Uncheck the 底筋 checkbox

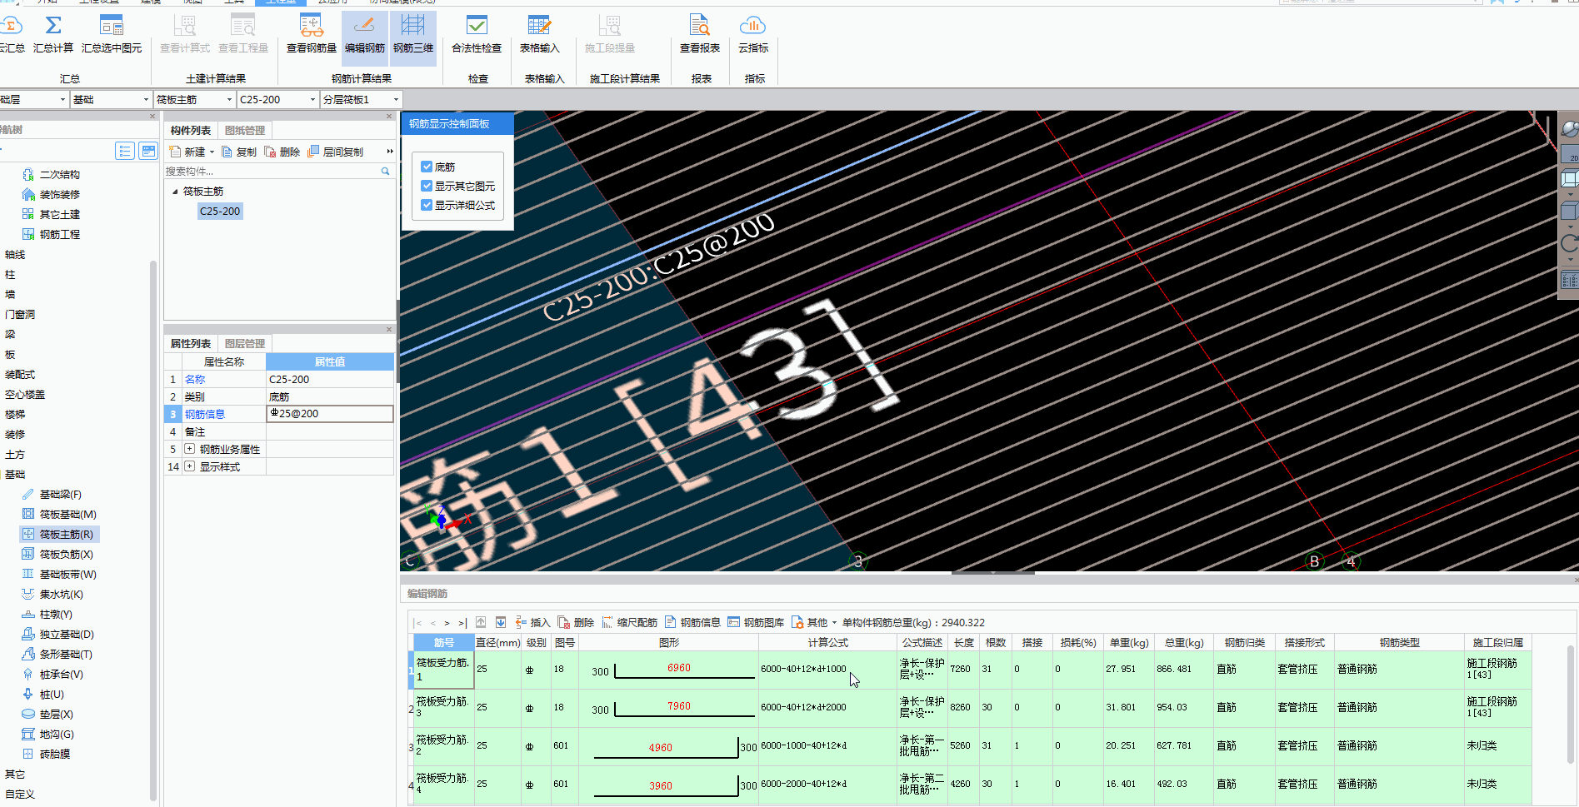coord(427,167)
